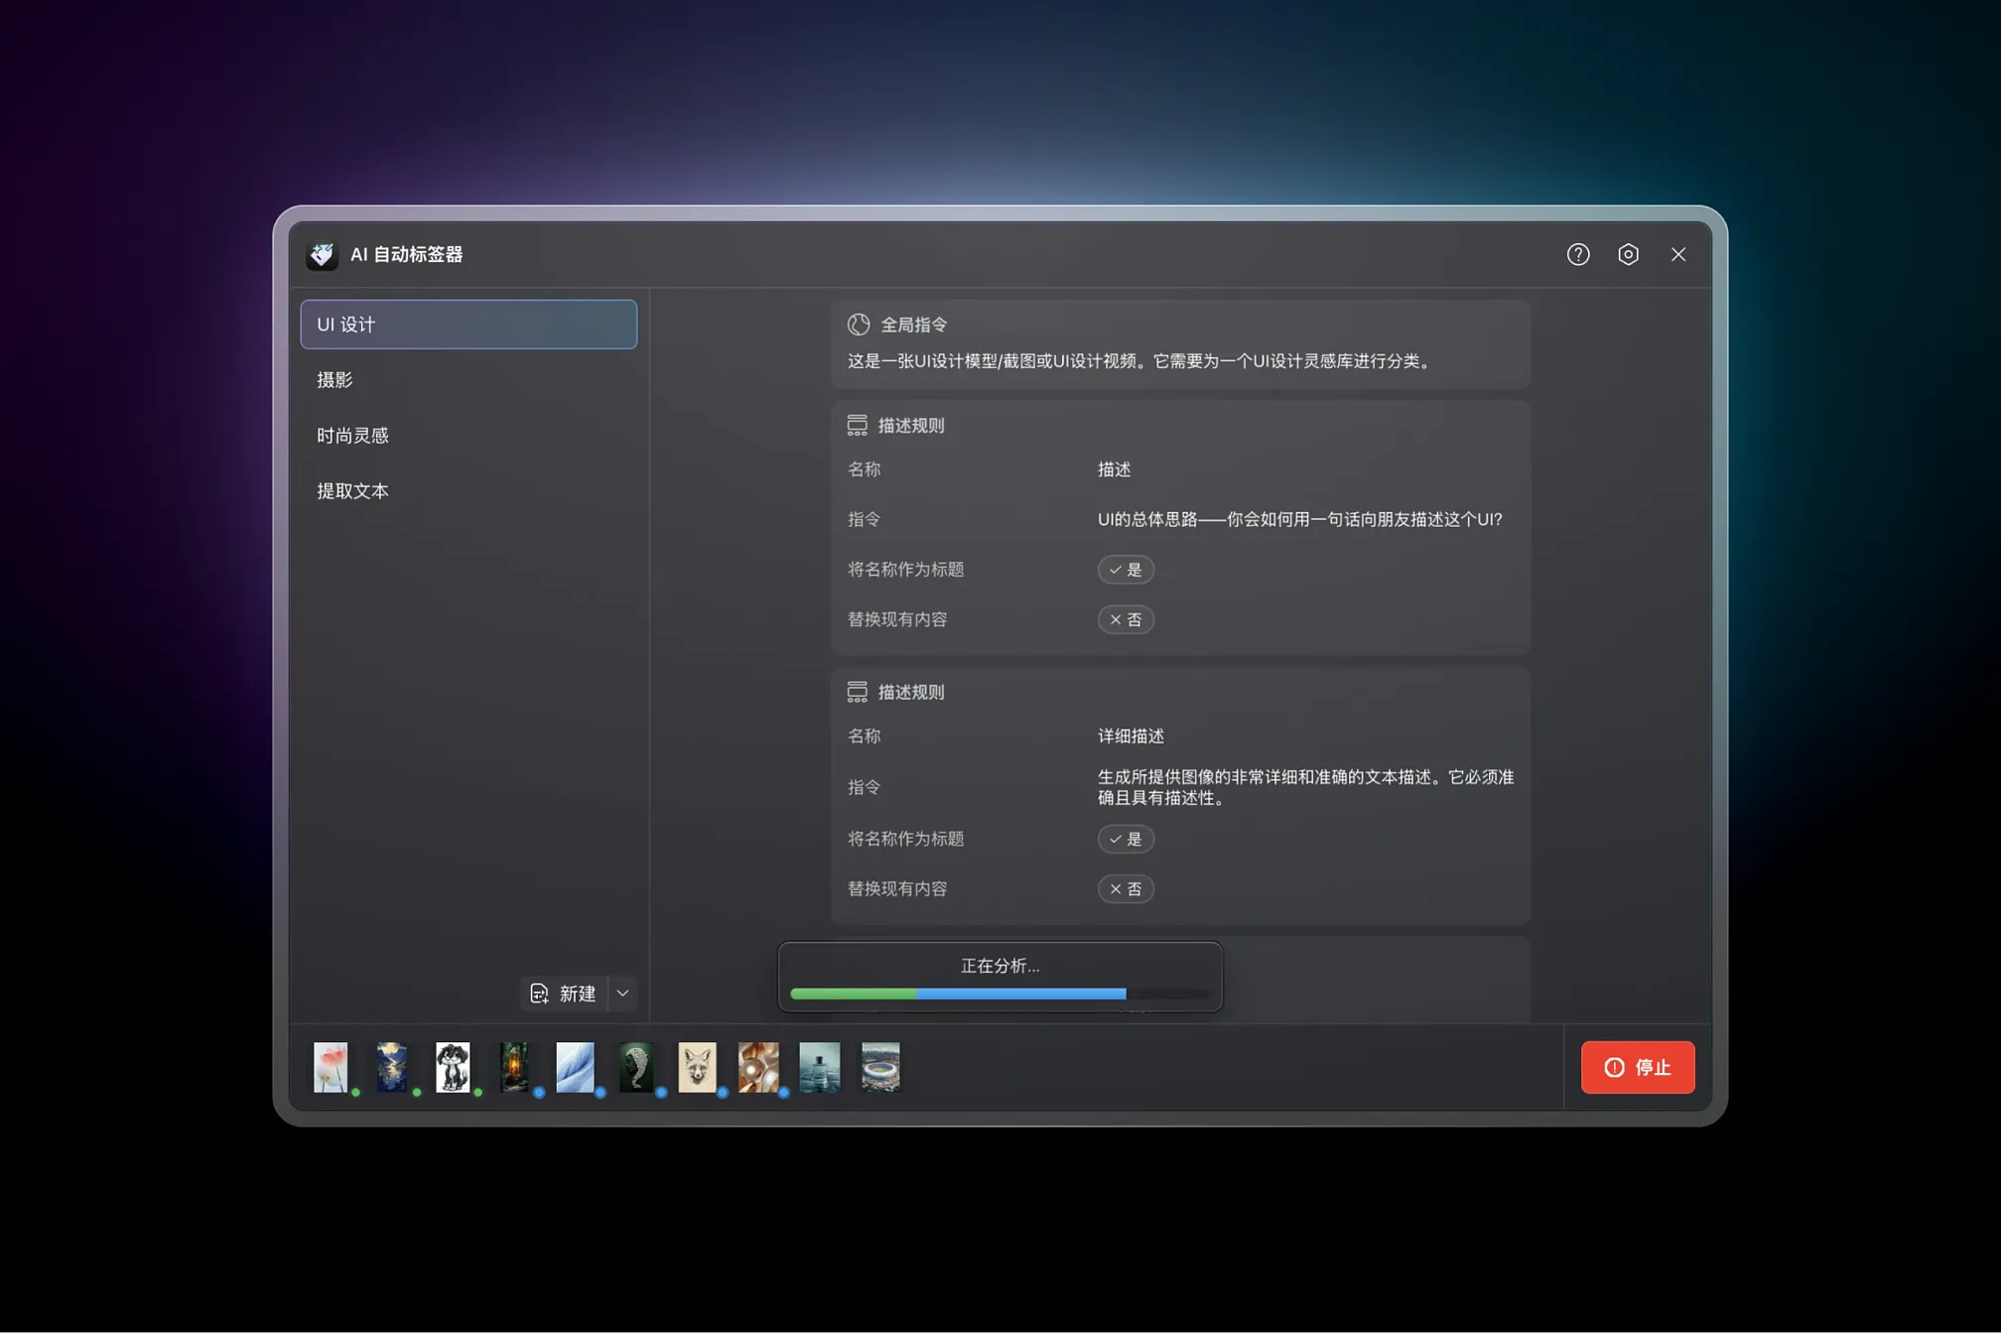The image size is (2001, 1334).
Task: Click the clock icon beside 全局指令
Action: pyautogui.click(x=858, y=324)
